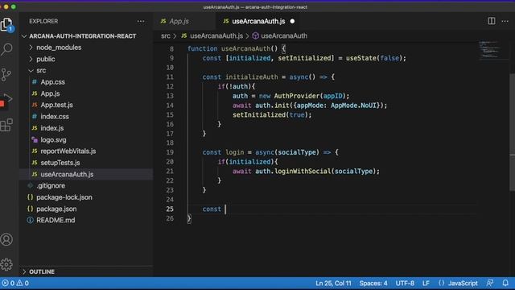Click the useArcanaAuth symbol icon in breadcrumb

click(255, 35)
